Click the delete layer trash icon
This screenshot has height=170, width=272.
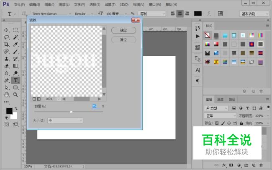(x=261, y=165)
